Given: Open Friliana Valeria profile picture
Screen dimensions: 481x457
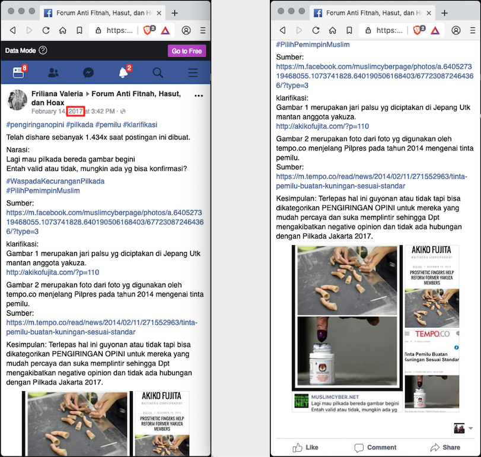Looking at the screenshot, I should point(17,100).
